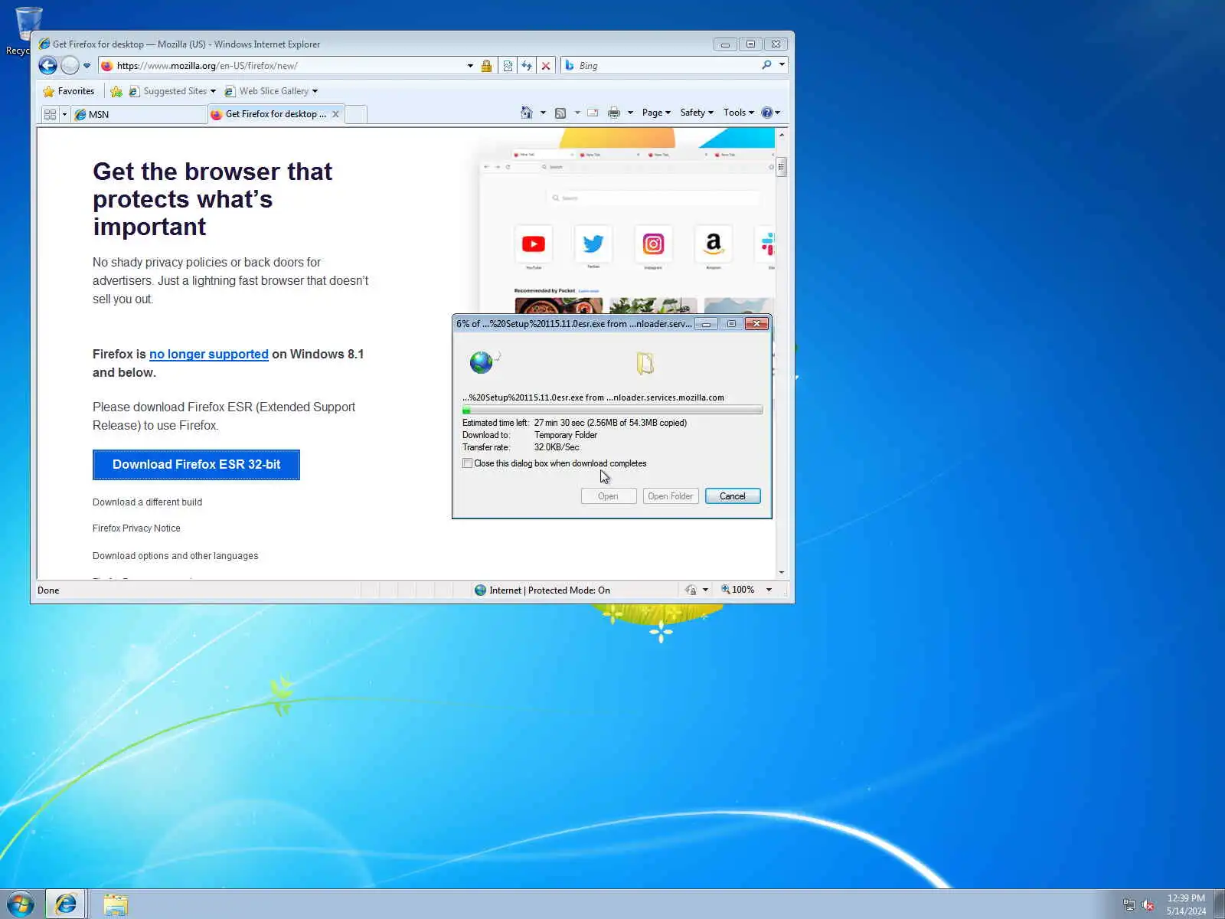Screen dimensions: 1225x919
Task: Click Download Firefox ESR 32-bit button
Action: (196, 465)
